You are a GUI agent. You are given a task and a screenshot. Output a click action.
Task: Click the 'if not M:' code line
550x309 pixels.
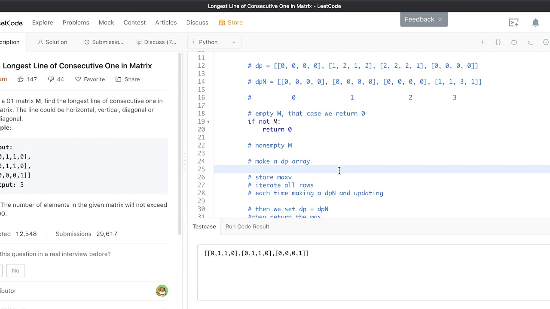(264, 121)
